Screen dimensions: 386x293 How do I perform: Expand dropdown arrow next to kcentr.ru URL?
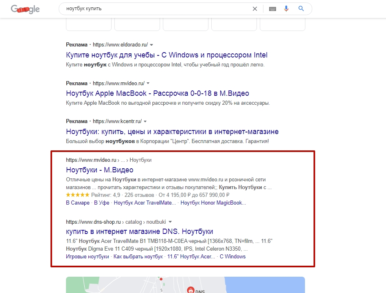(x=145, y=121)
